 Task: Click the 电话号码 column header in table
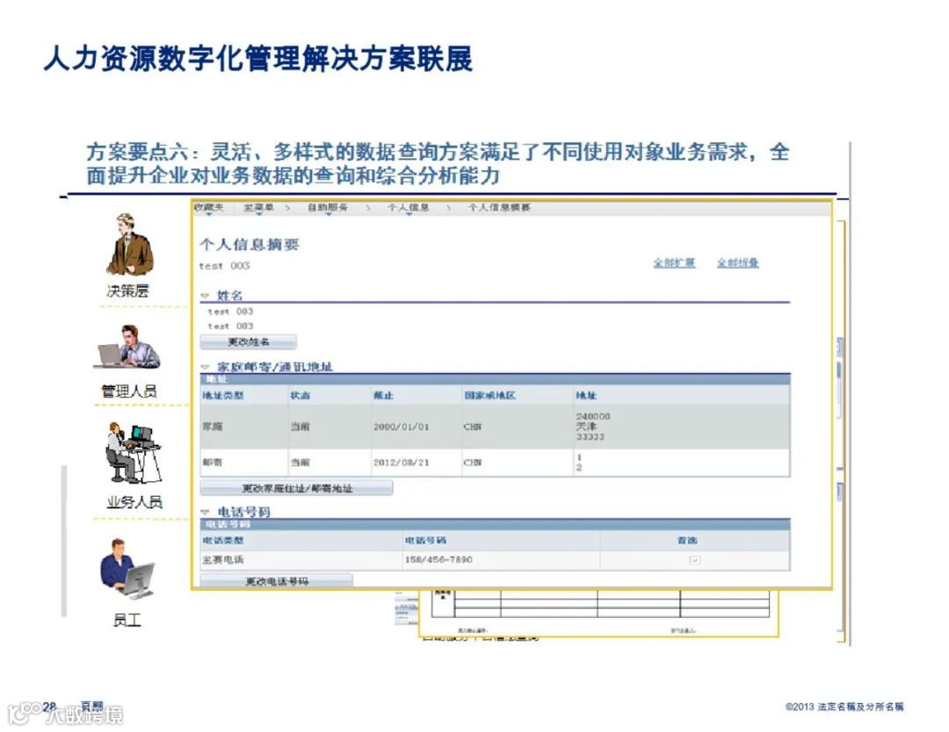click(x=425, y=541)
